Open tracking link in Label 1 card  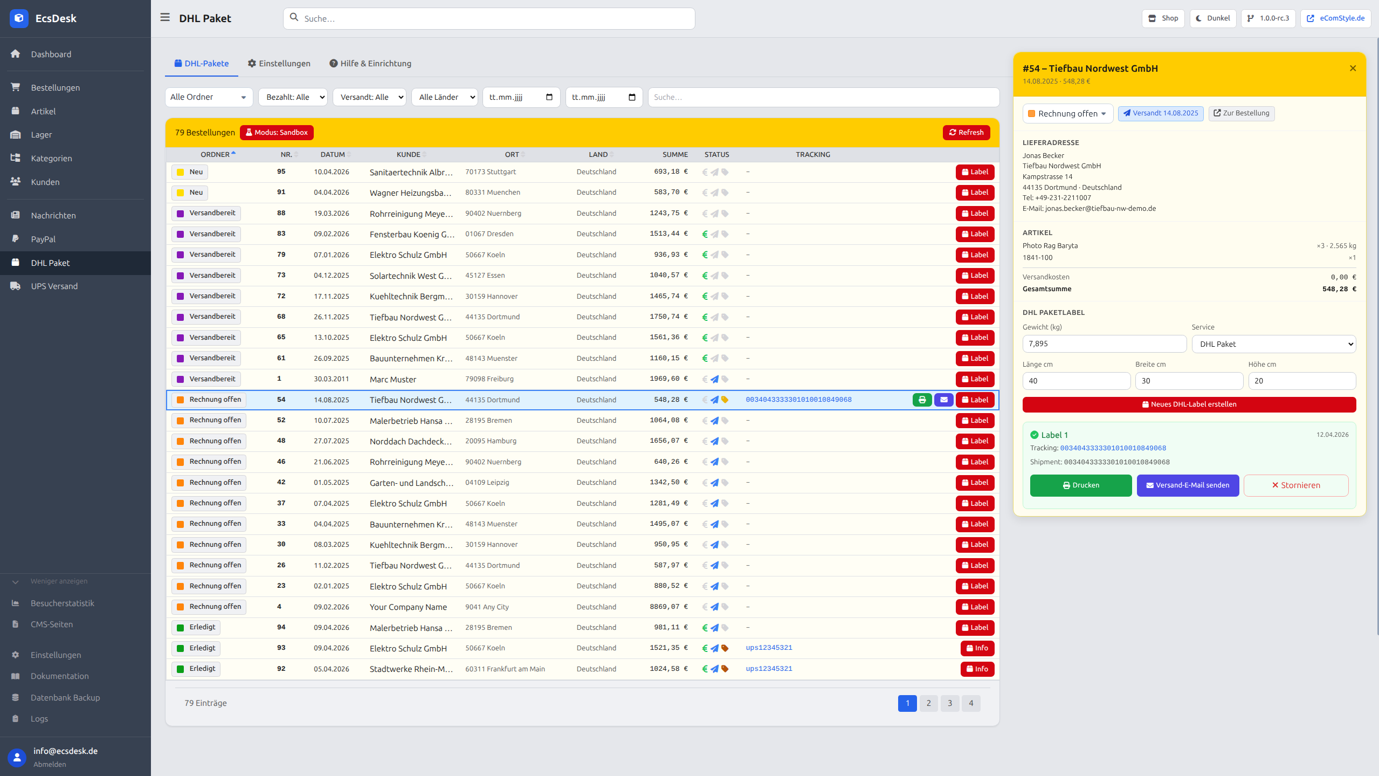tap(1113, 448)
